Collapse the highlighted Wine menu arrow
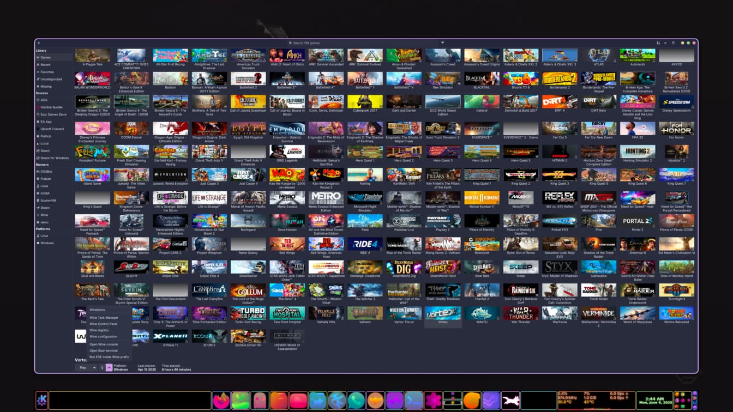 pyautogui.click(x=109, y=368)
